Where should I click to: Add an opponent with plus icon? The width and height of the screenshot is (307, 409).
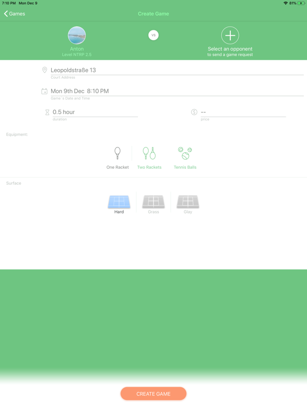click(x=230, y=35)
